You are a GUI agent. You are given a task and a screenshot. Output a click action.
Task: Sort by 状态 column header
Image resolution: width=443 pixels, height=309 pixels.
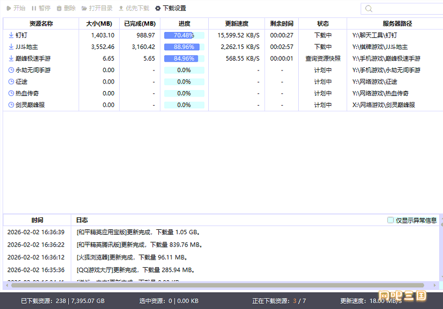(x=323, y=23)
